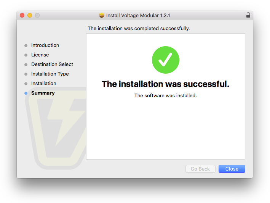
Task: Select the Introduction step in the sidebar
Action: tap(45, 45)
